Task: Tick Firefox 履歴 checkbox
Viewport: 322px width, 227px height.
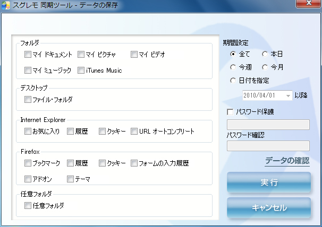Action: coord(71,163)
